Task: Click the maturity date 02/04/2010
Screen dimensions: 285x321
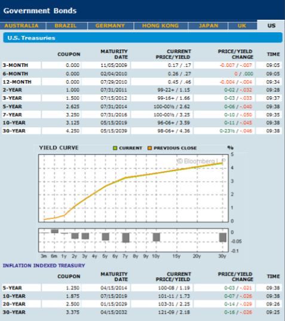Action: [x=114, y=74]
